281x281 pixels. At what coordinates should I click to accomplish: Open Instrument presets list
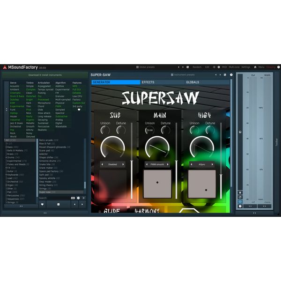pyautogui.click(x=183, y=75)
